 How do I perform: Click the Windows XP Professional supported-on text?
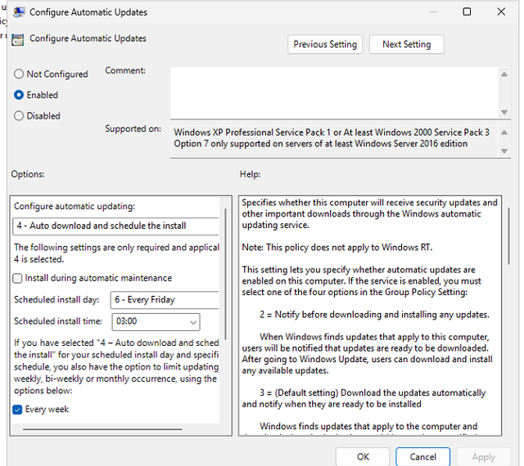click(332, 132)
